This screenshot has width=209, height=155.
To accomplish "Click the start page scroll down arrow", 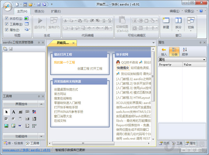I will point(153,139).
